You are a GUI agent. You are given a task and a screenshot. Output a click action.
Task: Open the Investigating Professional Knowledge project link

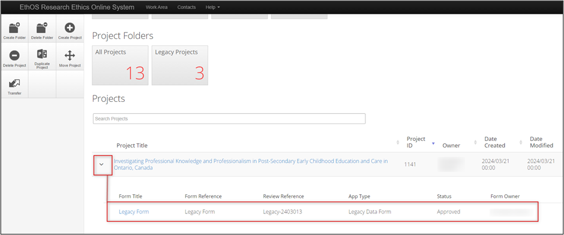click(251, 164)
